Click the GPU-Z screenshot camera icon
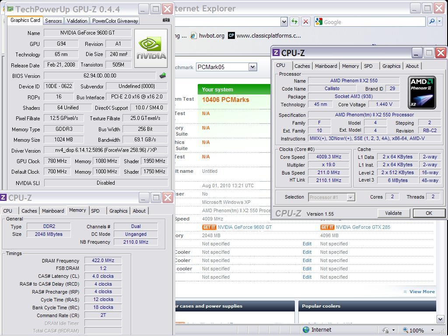This screenshot has height=336, width=448. tap(166, 20)
